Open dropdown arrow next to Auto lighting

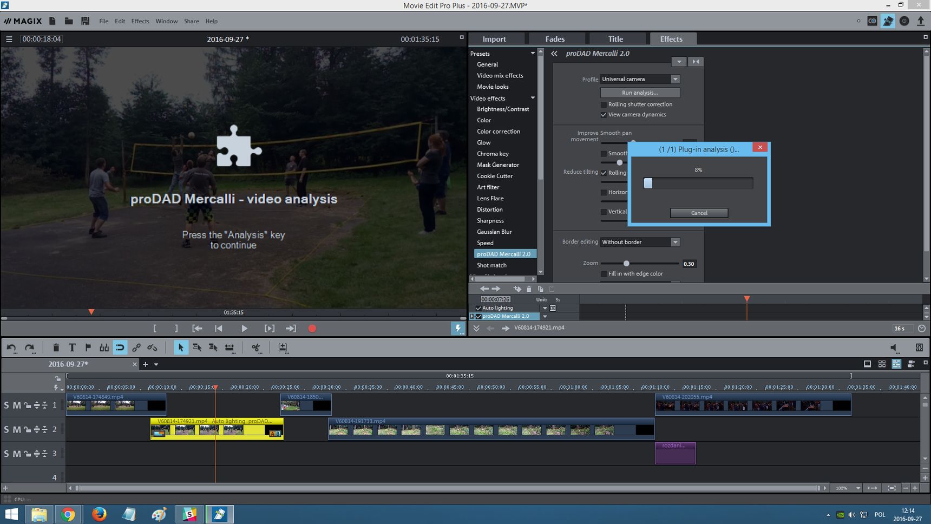coord(545,308)
